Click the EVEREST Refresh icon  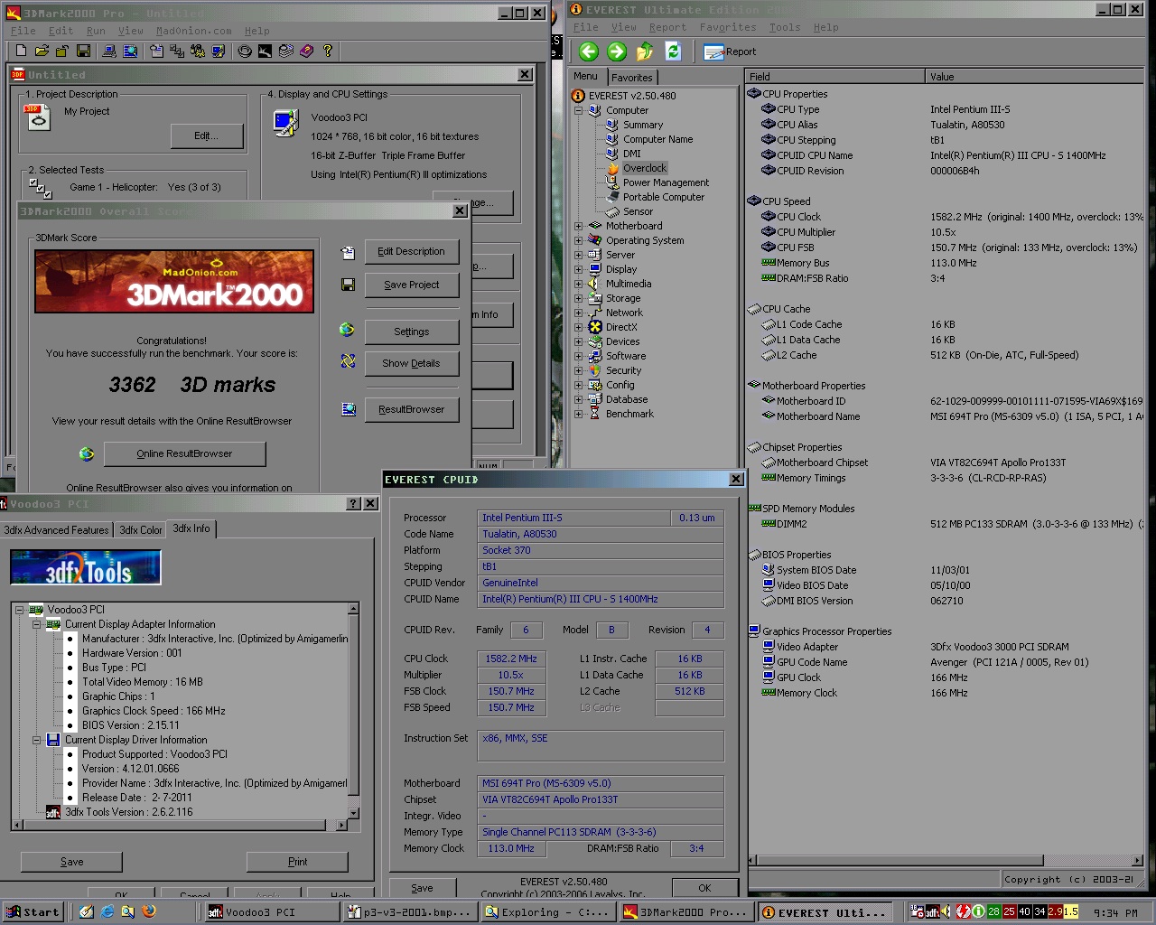[x=673, y=51]
